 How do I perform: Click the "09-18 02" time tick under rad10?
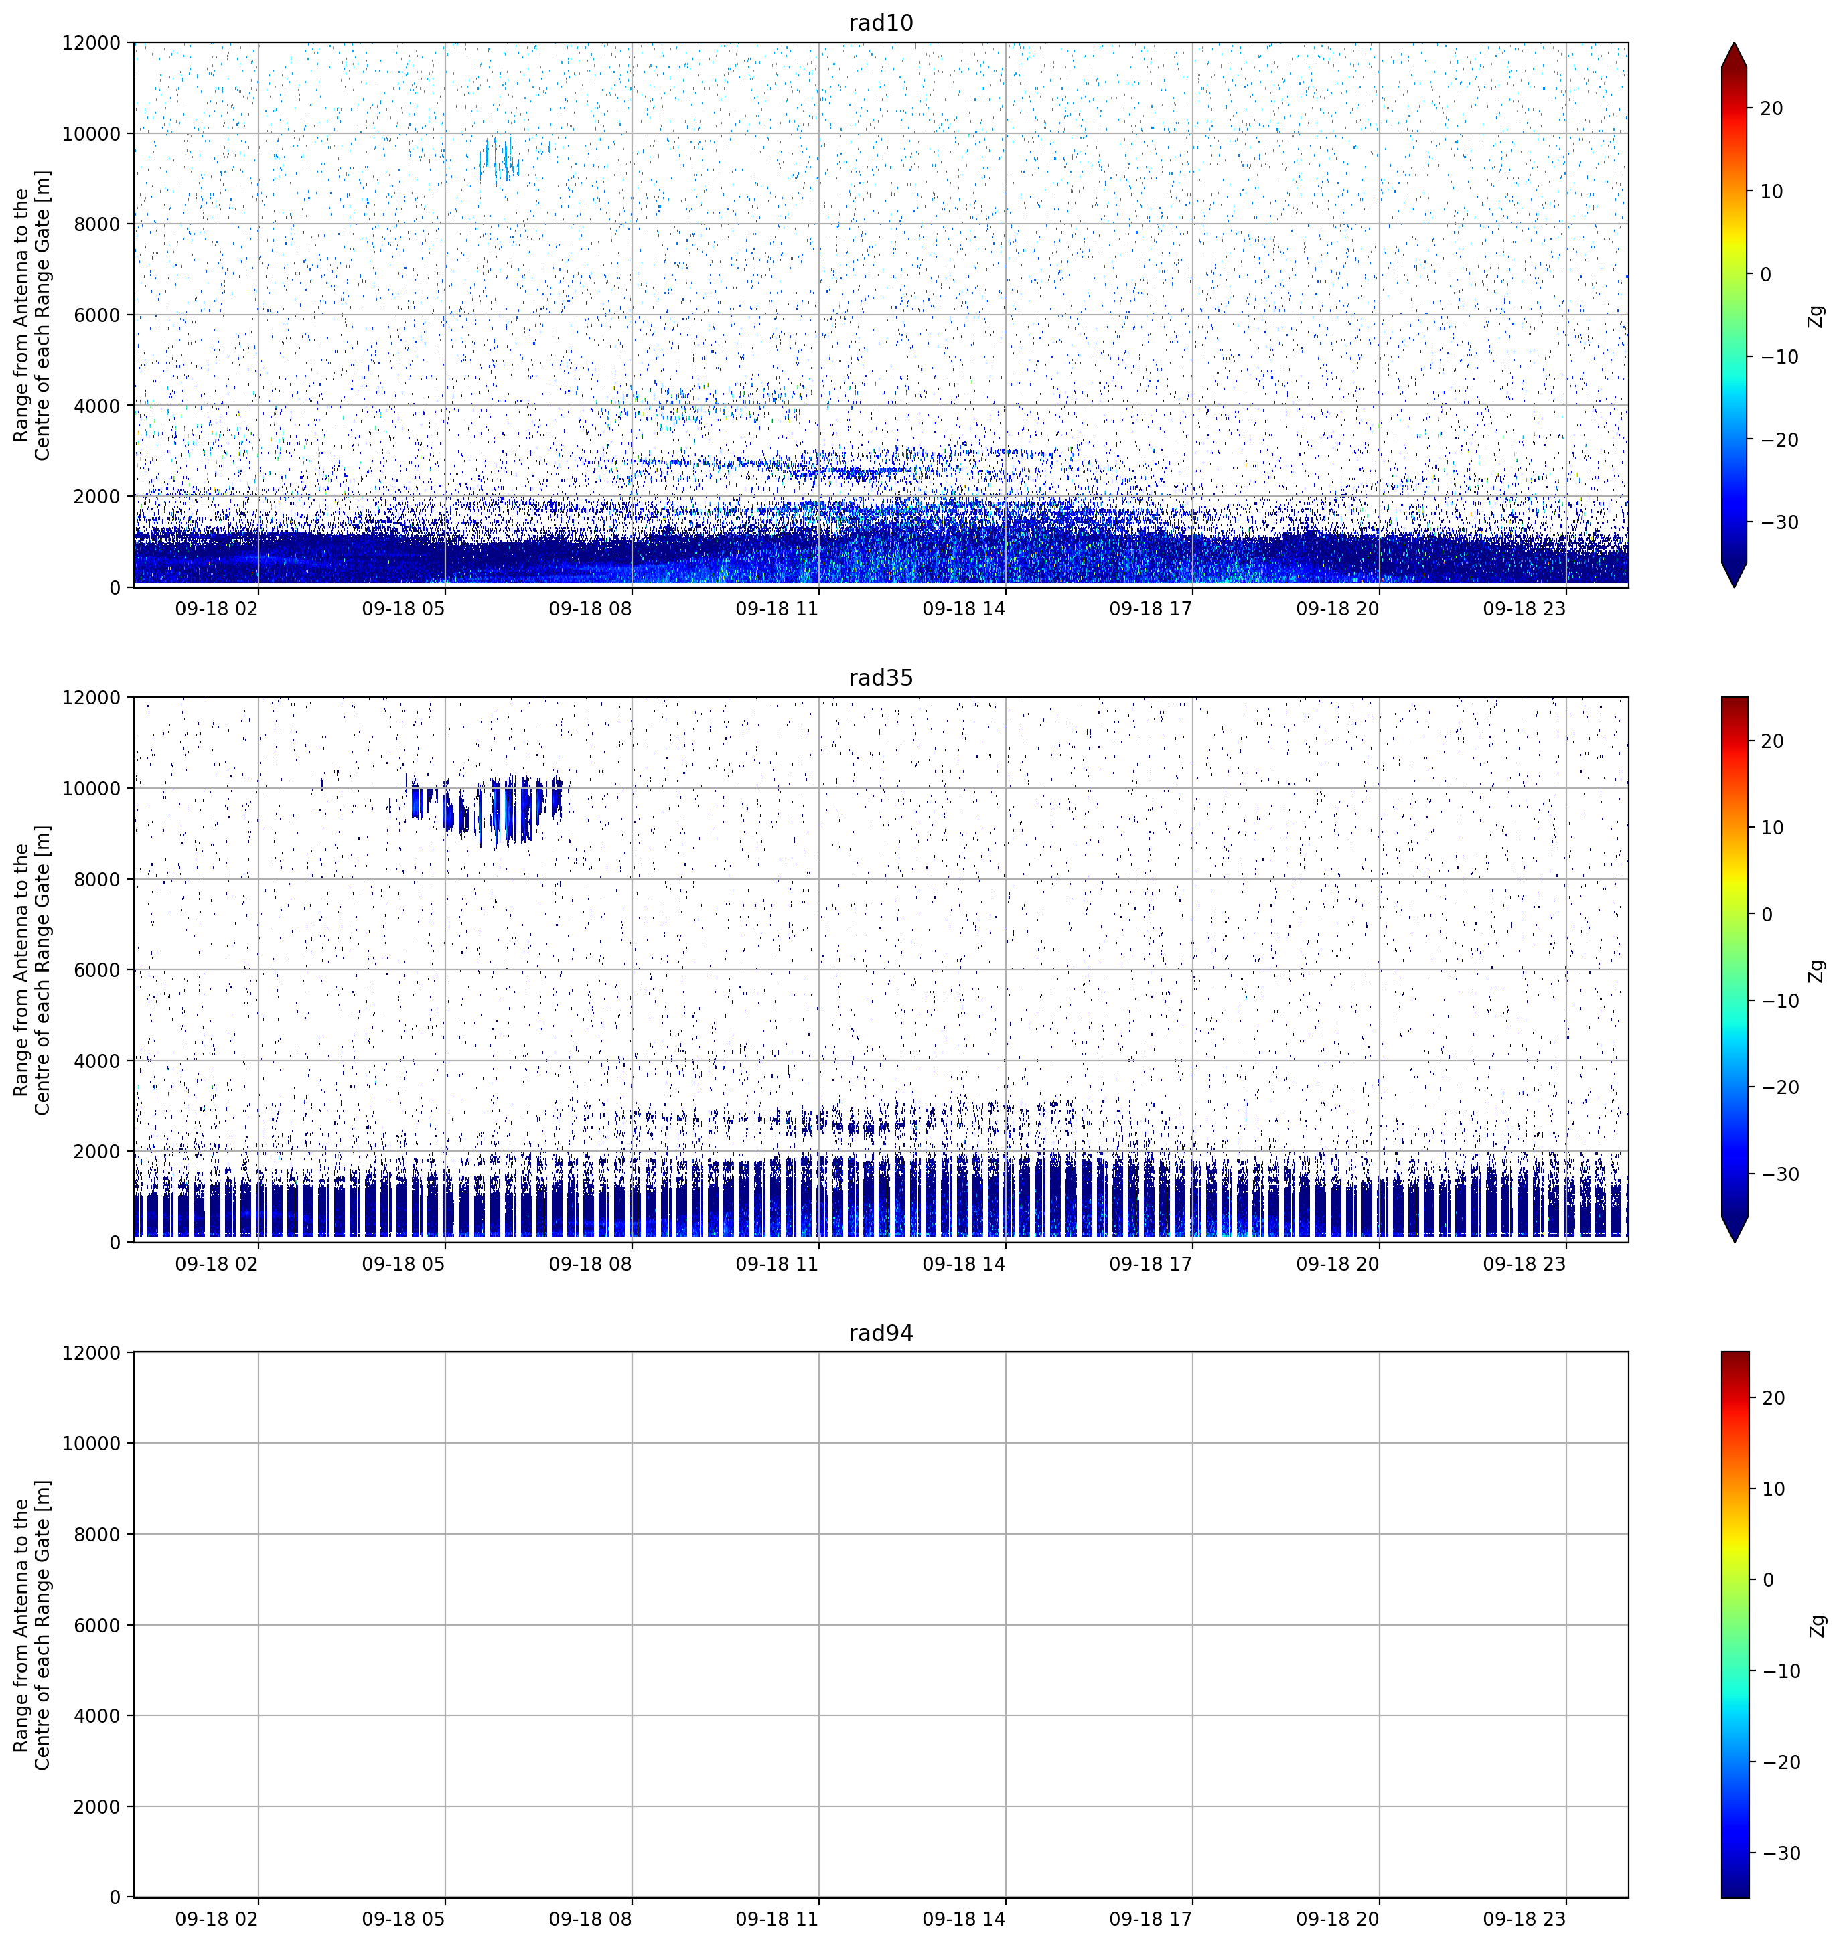point(217,609)
